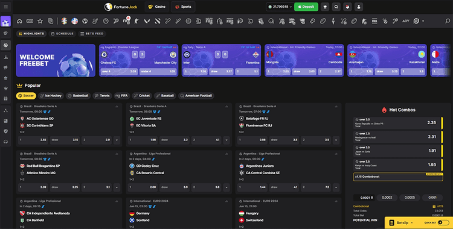The image size is (453, 229).
Task: Open the Mongolia vs Cambodia match card
Action: [304, 61]
